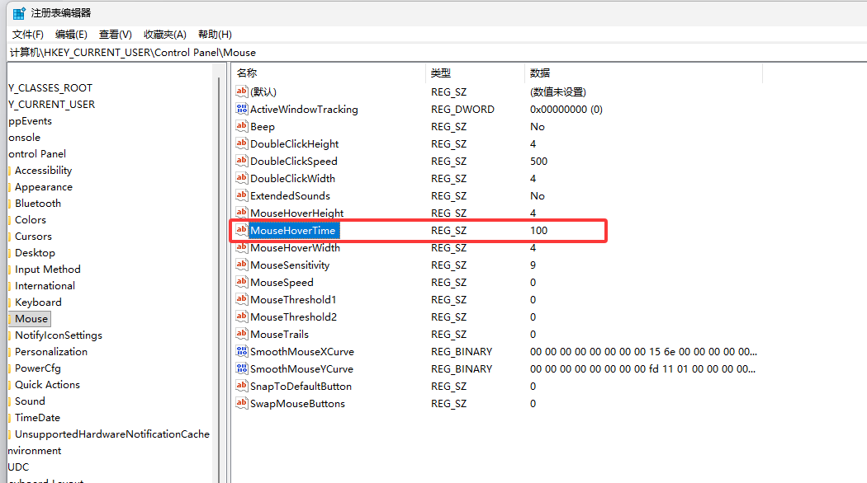Click the Registry Editor app icon in title bar

(x=19, y=13)
